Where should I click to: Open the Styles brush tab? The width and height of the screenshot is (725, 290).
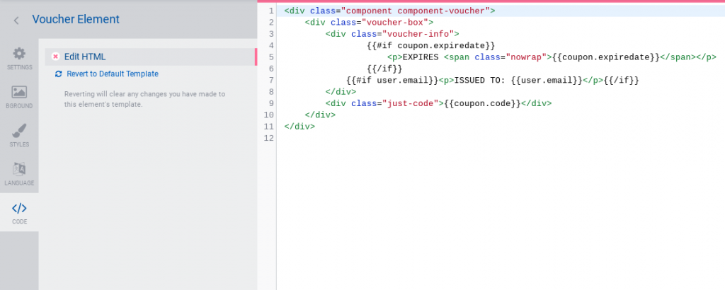(19, 135)
